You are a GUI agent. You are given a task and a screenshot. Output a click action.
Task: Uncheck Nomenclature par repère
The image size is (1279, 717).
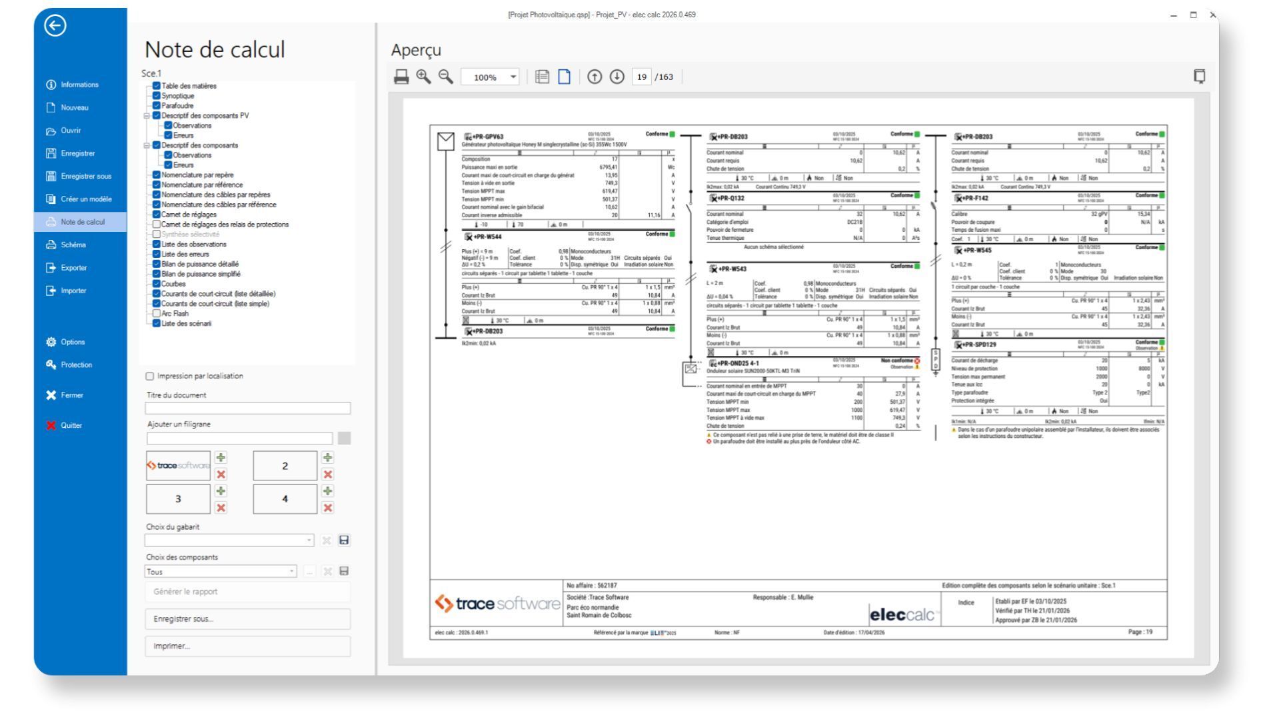[157, 175]
